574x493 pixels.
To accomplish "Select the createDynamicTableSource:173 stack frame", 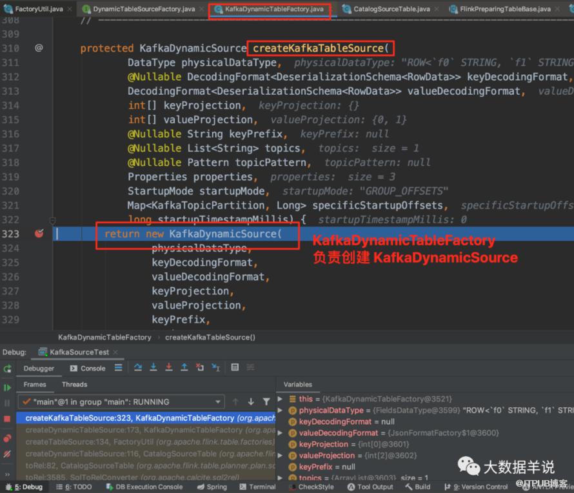I will click(146, 430).
